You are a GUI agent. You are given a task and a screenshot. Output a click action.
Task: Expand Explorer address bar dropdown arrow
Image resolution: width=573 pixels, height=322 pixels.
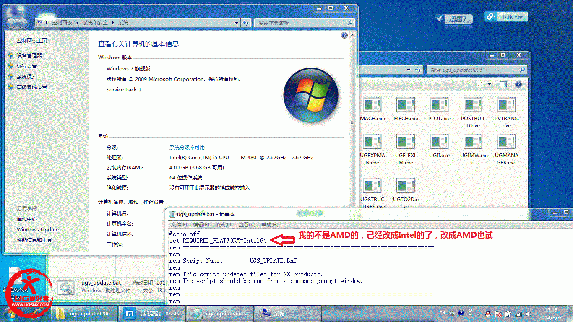click(x=409, y=70)
